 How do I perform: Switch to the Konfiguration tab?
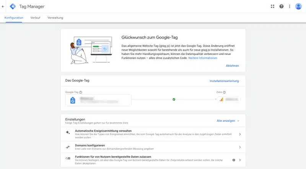pyautogui.click(x=14, y=18)
